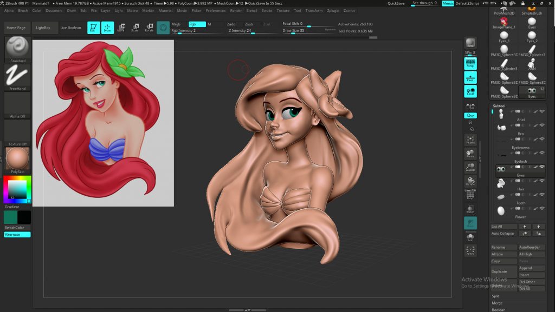Viewport: 555px width, 312px height.
Task: Activate the Edit mode button
Action: click(93, 28)
